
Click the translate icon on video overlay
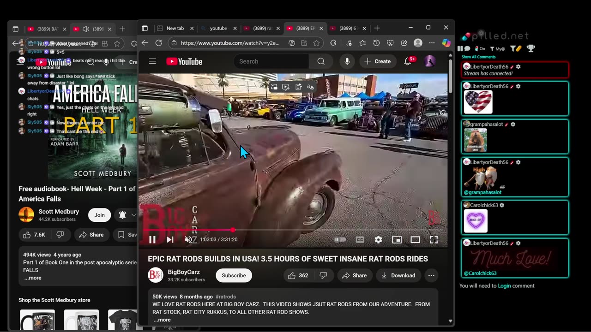coord(310,87)
